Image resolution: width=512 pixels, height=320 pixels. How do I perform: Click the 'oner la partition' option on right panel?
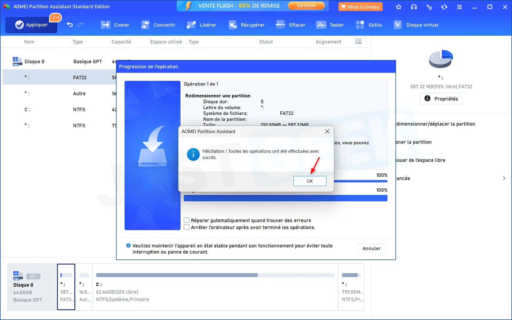coord(413,142)
